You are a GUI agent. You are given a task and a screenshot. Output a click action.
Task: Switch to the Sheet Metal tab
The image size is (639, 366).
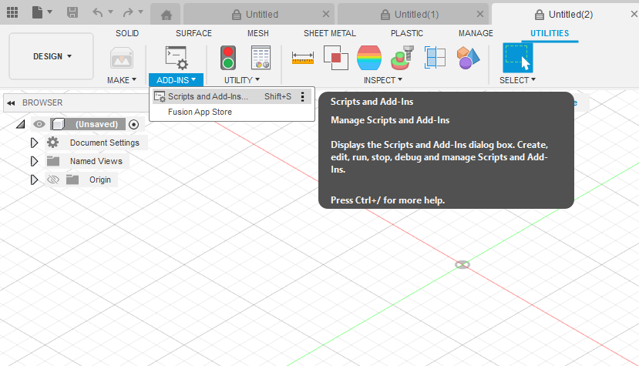(329, 33)
